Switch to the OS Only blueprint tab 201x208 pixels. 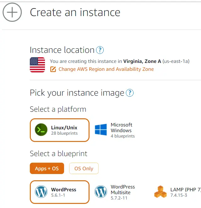tap(84, 168)
